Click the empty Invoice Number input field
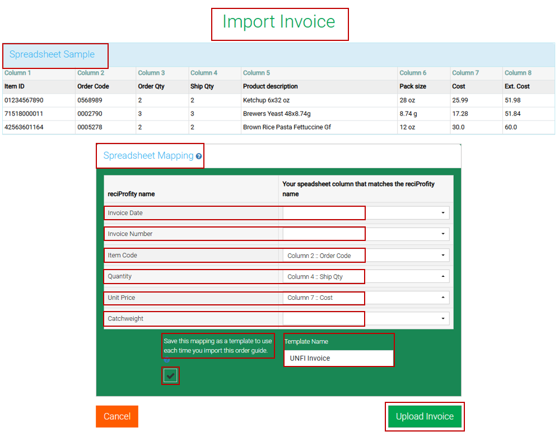This screenshot has height=436, width=559. [323, 234]
